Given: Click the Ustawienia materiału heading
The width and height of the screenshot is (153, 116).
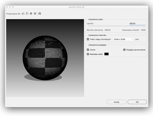Looking at the screenshot, I should pos(97,35).
